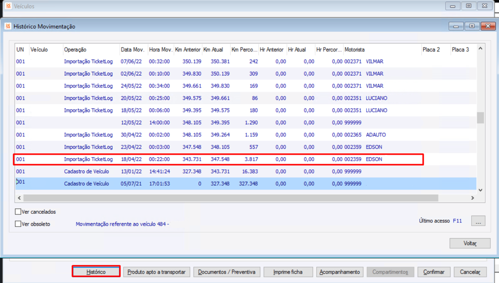
Task: Click Documentos / Preventiva button
Action: coord(226,272)
